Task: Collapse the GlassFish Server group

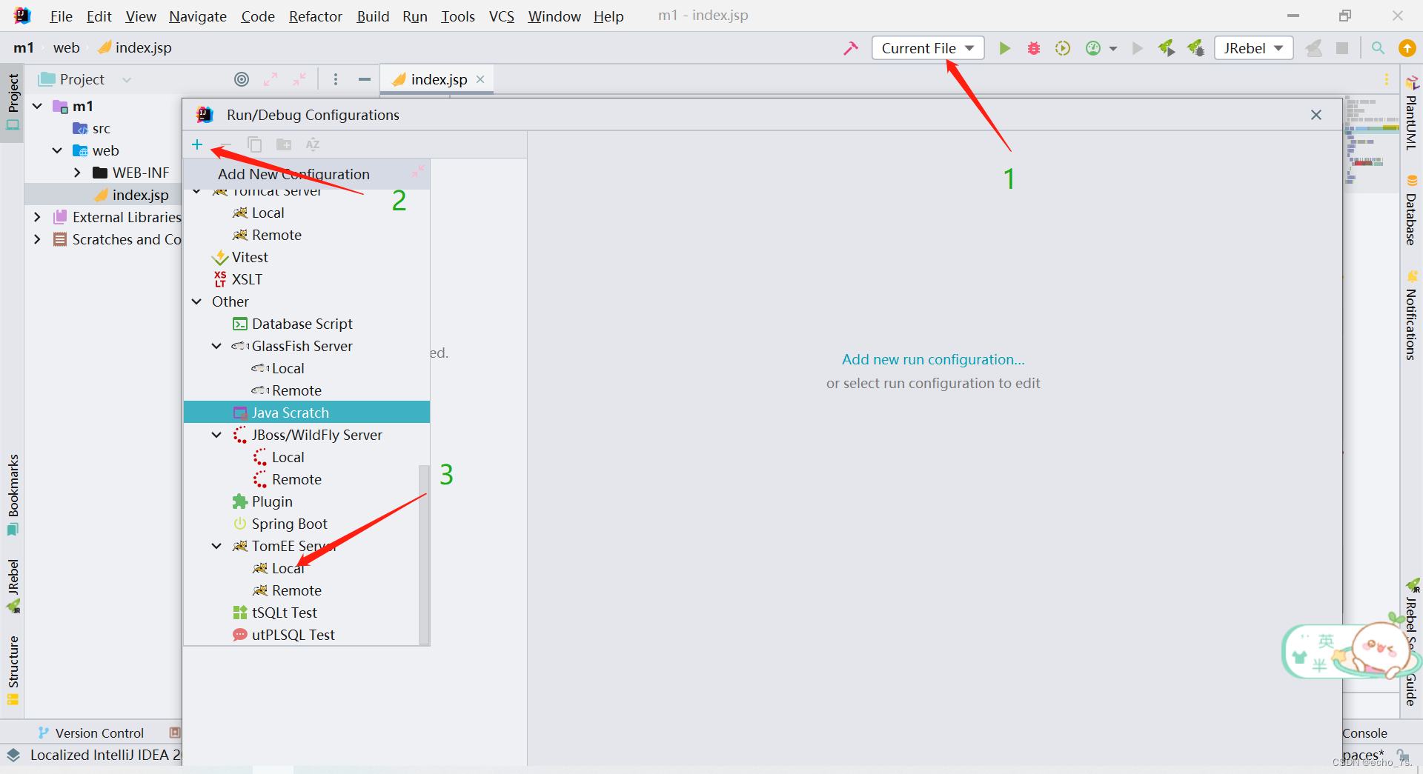Action: [216, 347]
